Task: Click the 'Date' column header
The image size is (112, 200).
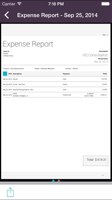Action: tap(10, 74)
